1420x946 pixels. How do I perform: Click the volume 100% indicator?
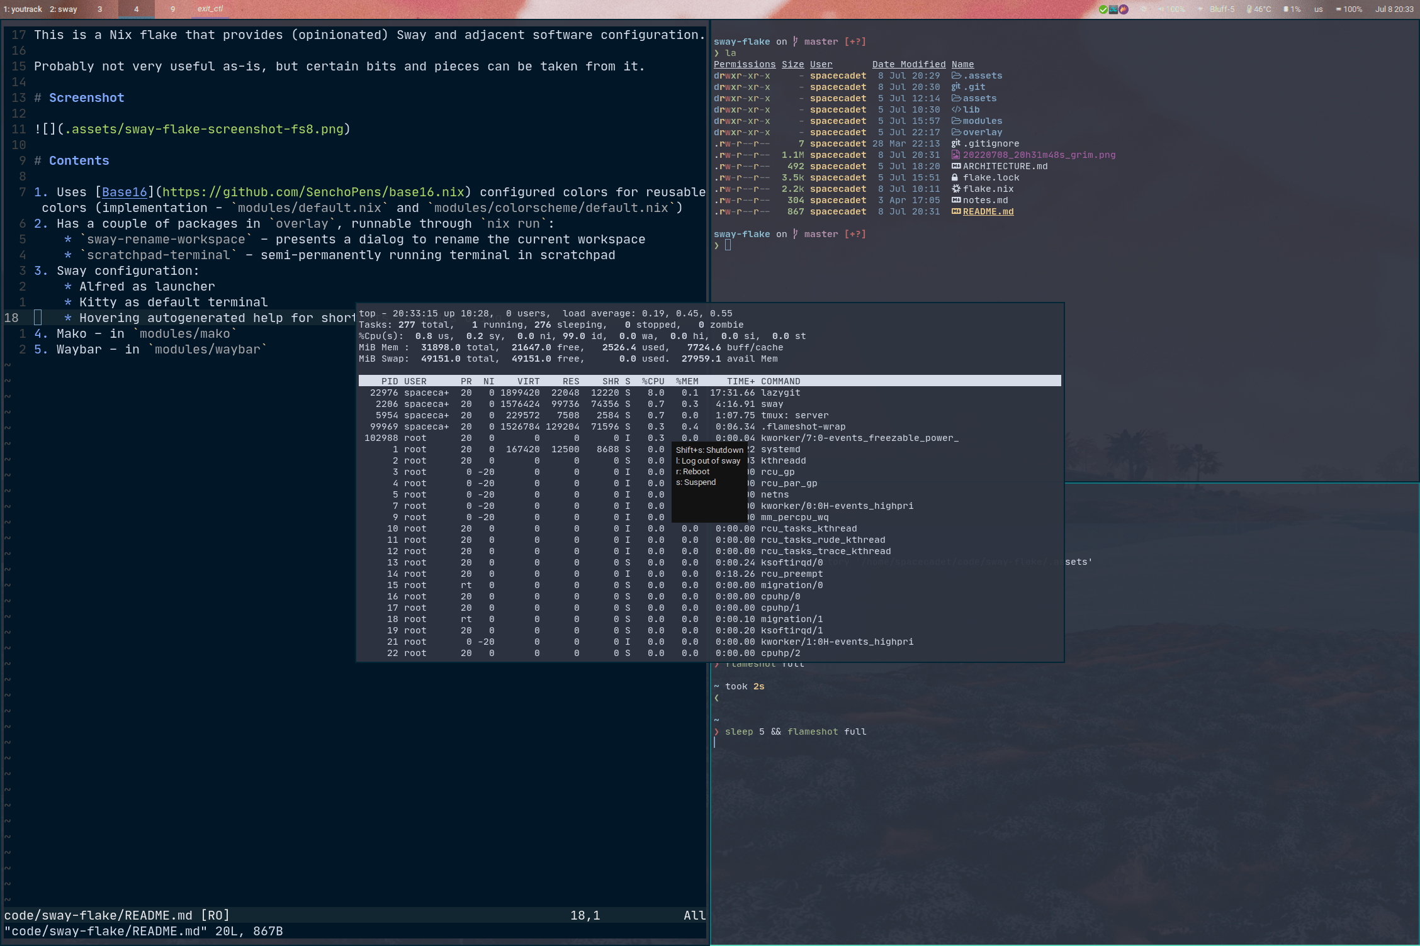1172,9
